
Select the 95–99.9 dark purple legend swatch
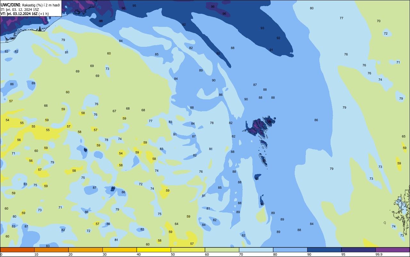click(x=358, y=250)
